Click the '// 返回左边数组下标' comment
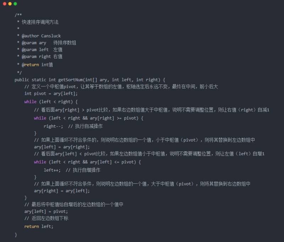The height and width of the screenshot is (242, 284). point(47,218)
